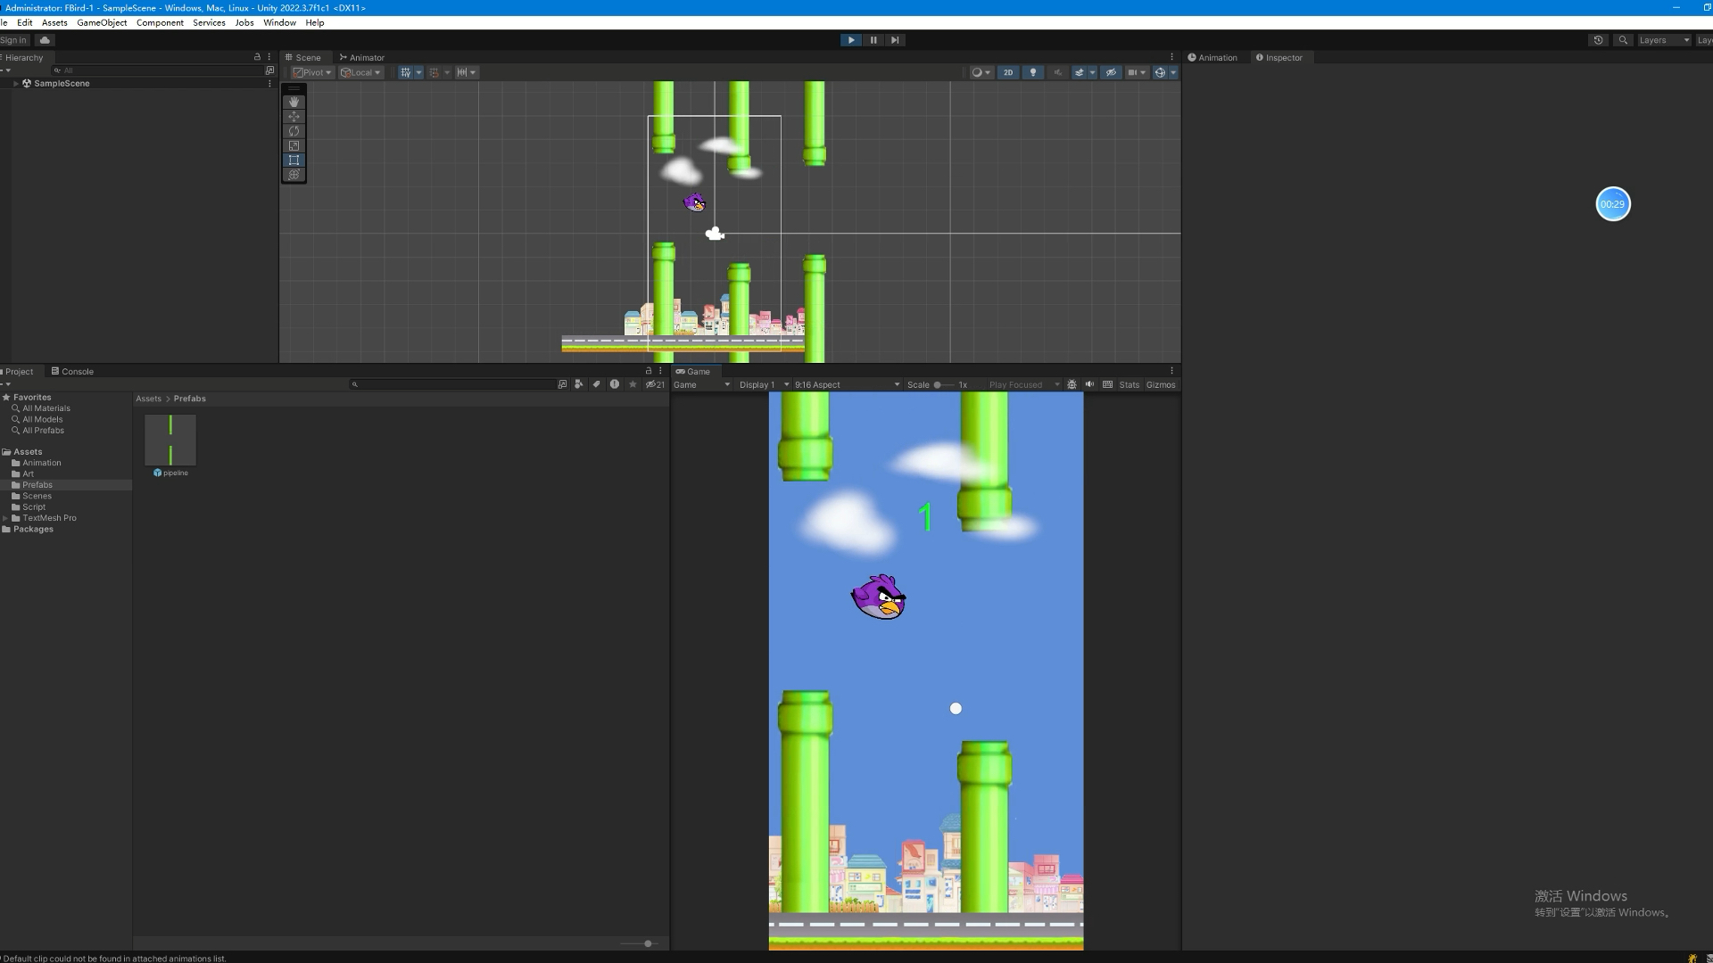Viewport: 1713px width, 963px height.
Task: Select the Animation folder in Assets
Action: pyautogui.click(x=42, y=463)
